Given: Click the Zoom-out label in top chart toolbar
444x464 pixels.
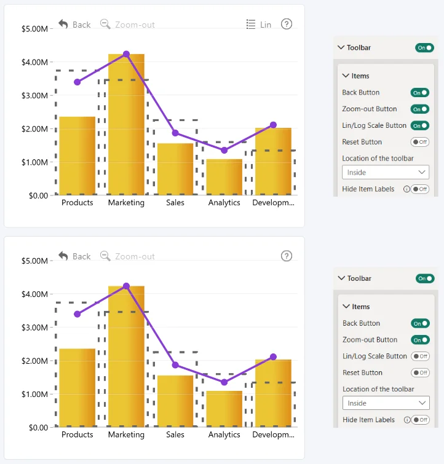Looking at the screenshot, I should click(x=135, y=25).
